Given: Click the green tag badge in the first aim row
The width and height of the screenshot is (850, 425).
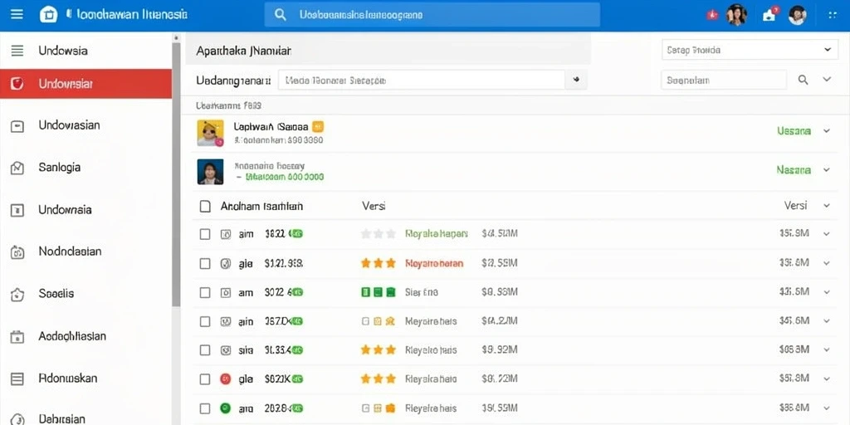Looking at the screenshot, I should (x=296, y=233).
